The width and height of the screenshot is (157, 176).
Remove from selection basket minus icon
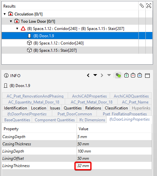point(133,75)
